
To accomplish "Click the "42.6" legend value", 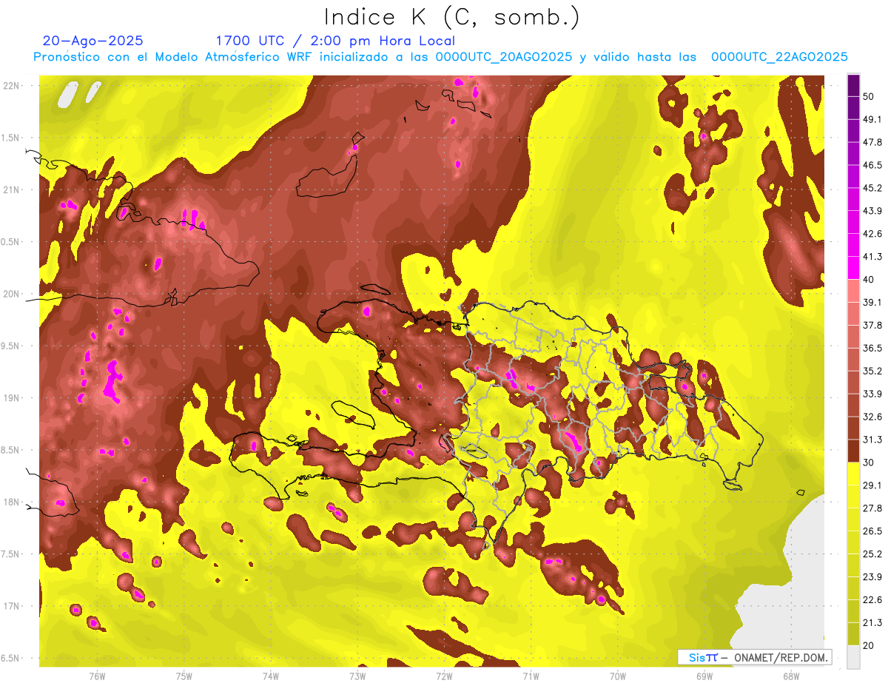I will click(872, 234).
